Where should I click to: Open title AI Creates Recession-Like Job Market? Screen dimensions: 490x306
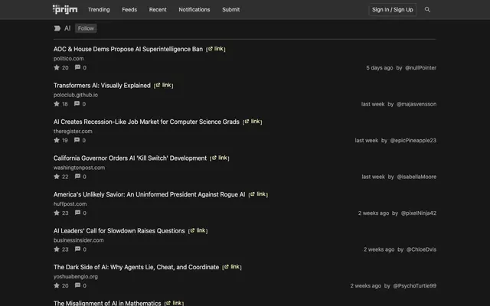tap(146, 122)
